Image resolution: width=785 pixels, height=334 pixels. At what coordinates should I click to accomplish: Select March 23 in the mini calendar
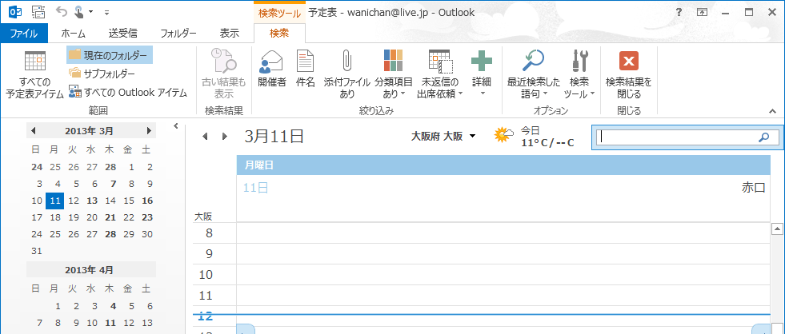point(147,217)
